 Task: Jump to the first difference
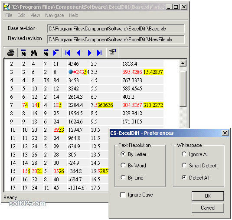pos(68,53)
